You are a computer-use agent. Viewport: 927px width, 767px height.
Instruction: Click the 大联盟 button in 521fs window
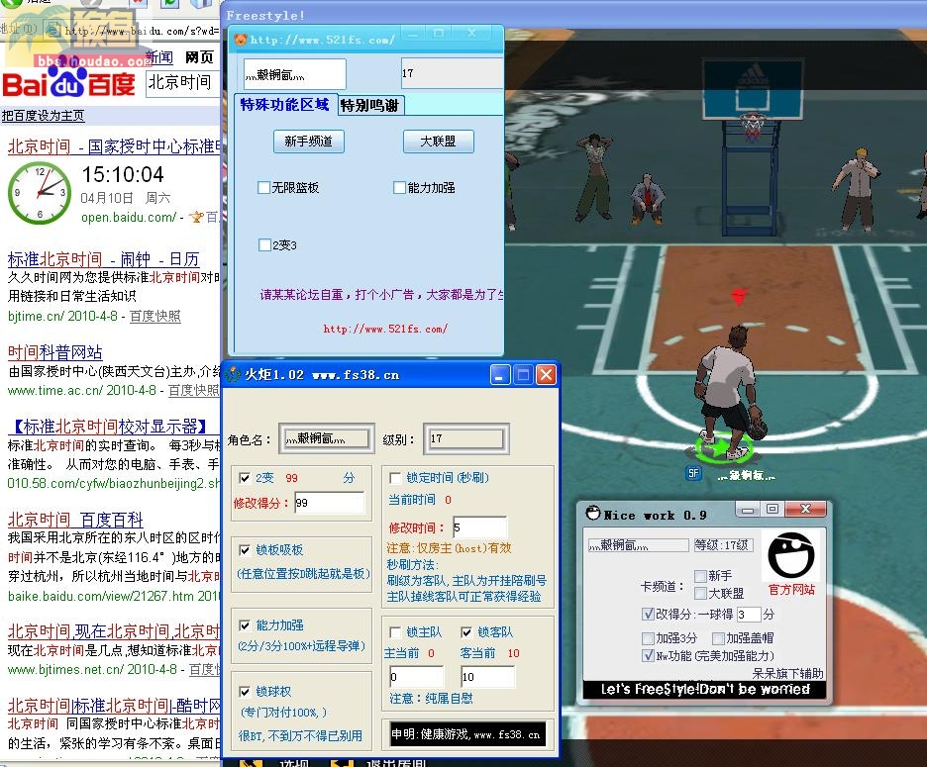(438, 142)
